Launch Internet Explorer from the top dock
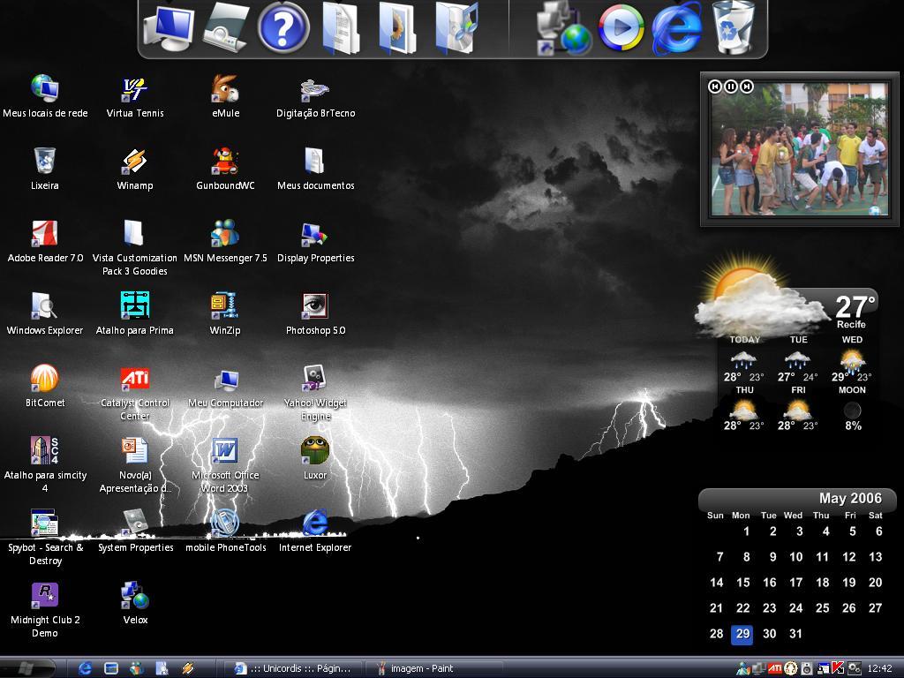 click(676, 27)
